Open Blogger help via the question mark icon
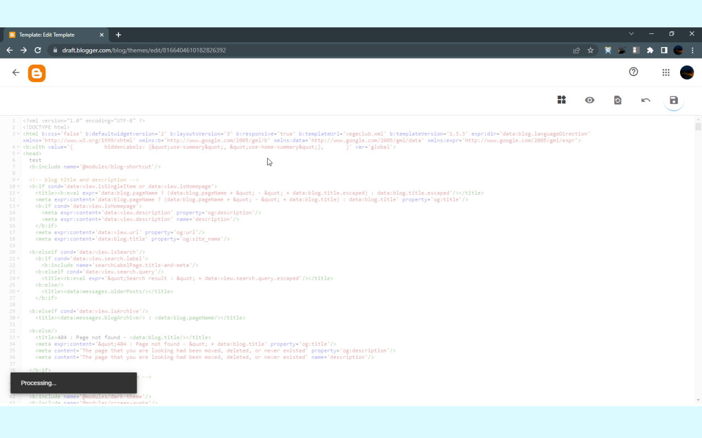Viewport: 702px width, 438px height. pos(633,72)
